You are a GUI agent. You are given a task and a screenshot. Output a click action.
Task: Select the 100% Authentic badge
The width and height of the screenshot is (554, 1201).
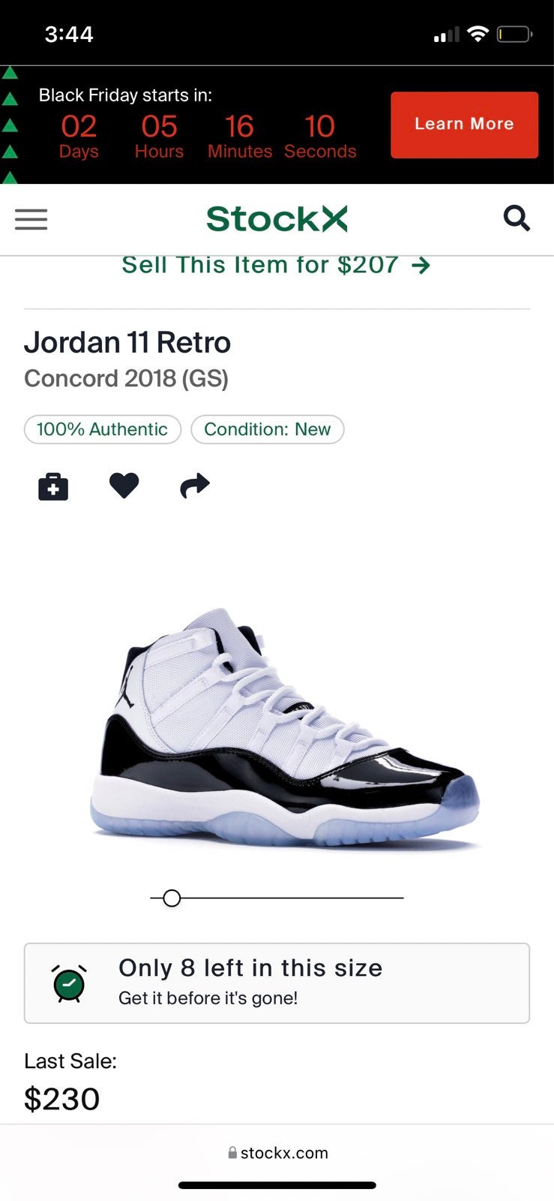(x=103, y=429)
